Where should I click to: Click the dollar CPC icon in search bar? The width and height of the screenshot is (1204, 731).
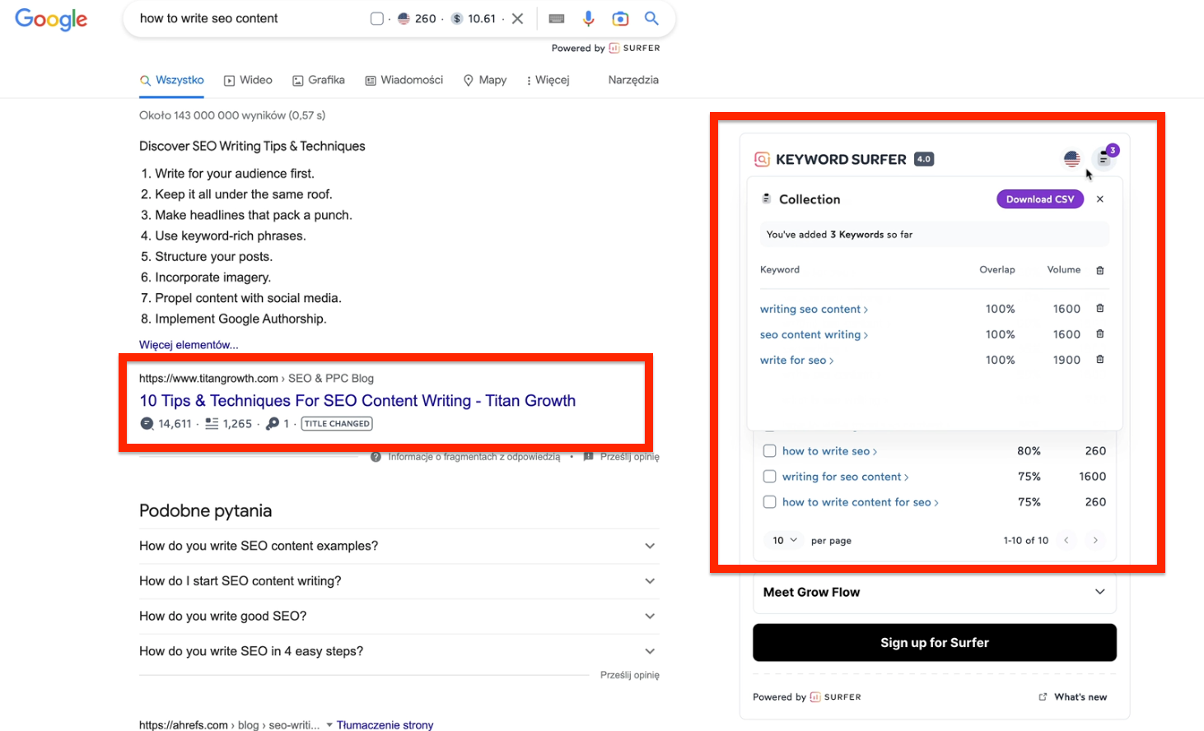click(x=457, y=18)
